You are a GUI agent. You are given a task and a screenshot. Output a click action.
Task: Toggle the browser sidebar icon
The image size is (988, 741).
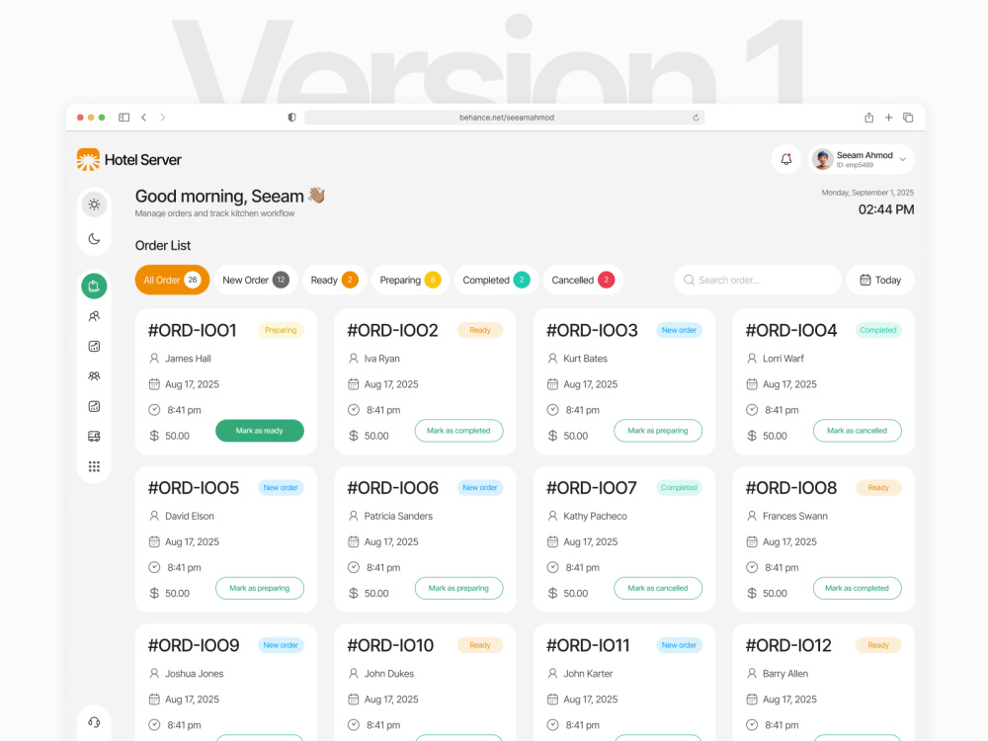click(x=124, y=118)
